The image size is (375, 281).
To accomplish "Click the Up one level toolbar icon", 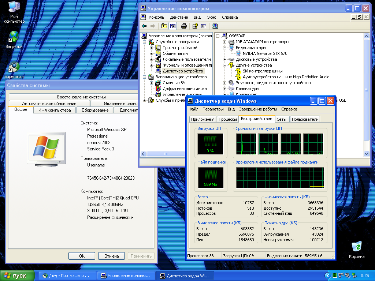I will coord(164,26).
